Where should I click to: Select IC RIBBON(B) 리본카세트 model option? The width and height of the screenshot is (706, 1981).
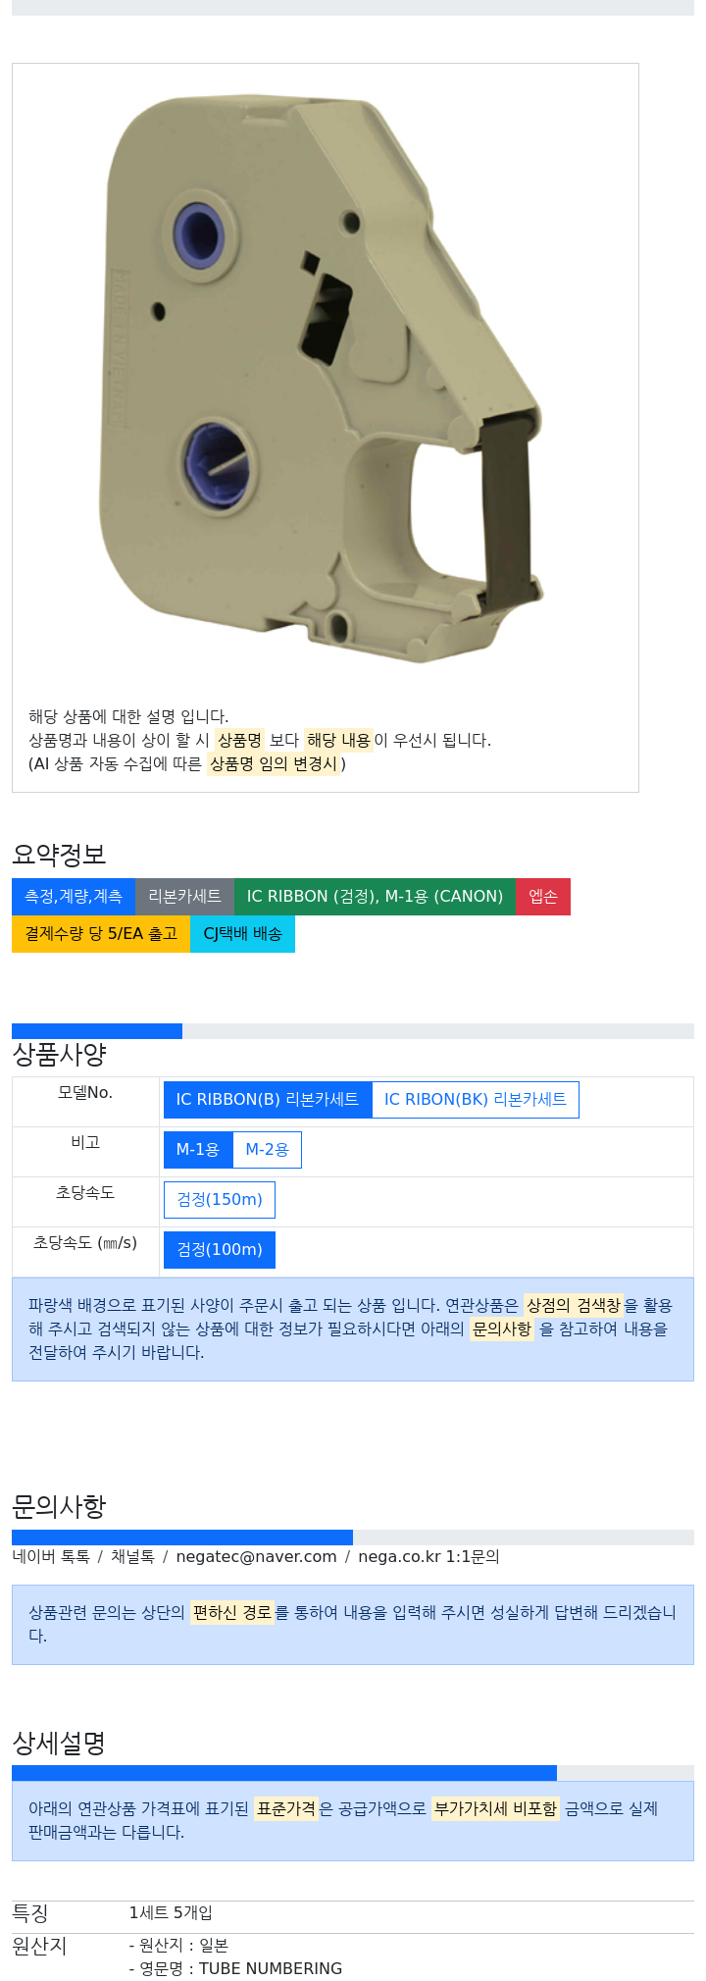268,1100
